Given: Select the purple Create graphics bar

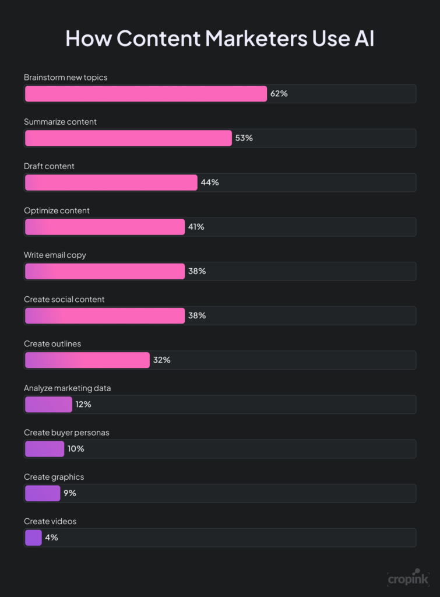Looking at the screenshot, I should click(x=43, y=493).
